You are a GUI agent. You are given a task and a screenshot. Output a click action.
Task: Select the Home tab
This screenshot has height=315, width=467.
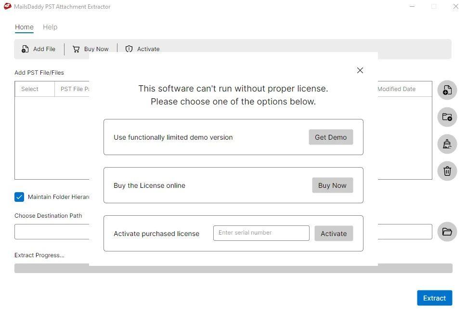pyautogui.click(x=24, y=27)
